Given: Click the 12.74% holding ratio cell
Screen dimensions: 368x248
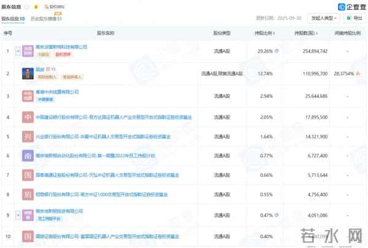Looking at the screenshot, I should coord(265,74).
